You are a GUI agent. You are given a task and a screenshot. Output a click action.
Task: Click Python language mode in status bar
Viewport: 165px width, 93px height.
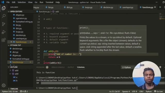(x=148, y=91)
